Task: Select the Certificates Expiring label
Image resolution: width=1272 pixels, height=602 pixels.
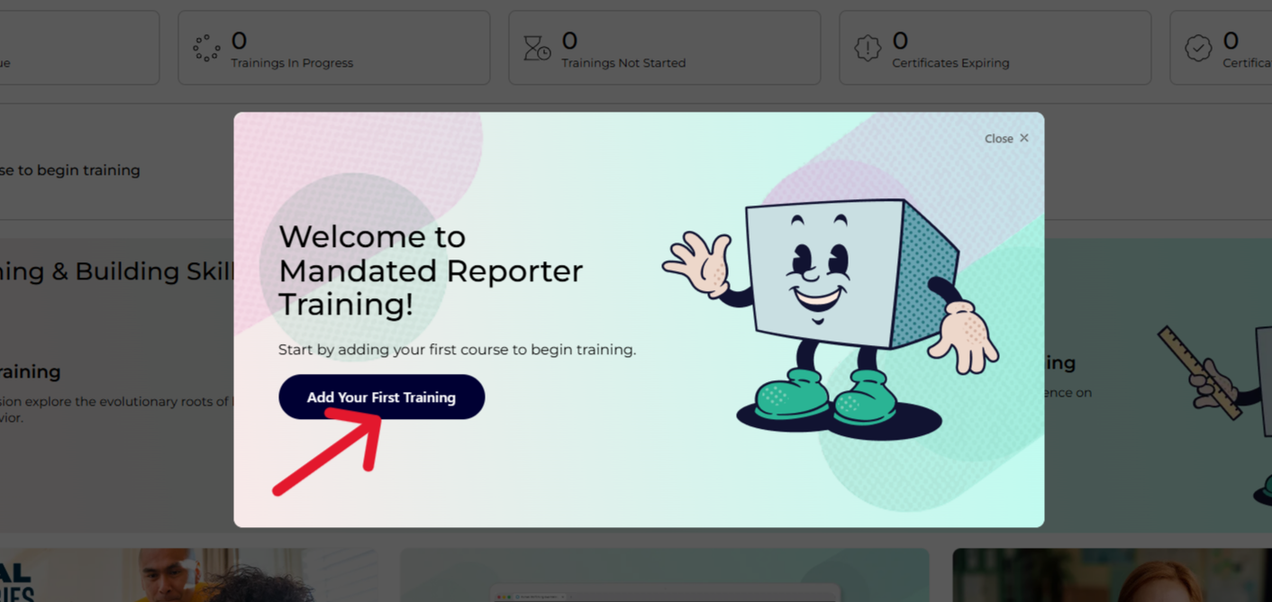Action: tap(950, 63)
